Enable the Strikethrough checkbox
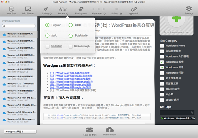Viewport: 198px width, 138px height. pos(71,46)
